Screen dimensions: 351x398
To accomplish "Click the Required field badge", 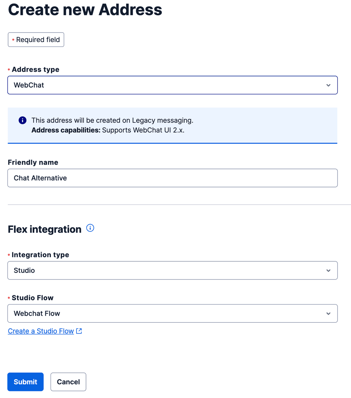I will coord(36,40).
